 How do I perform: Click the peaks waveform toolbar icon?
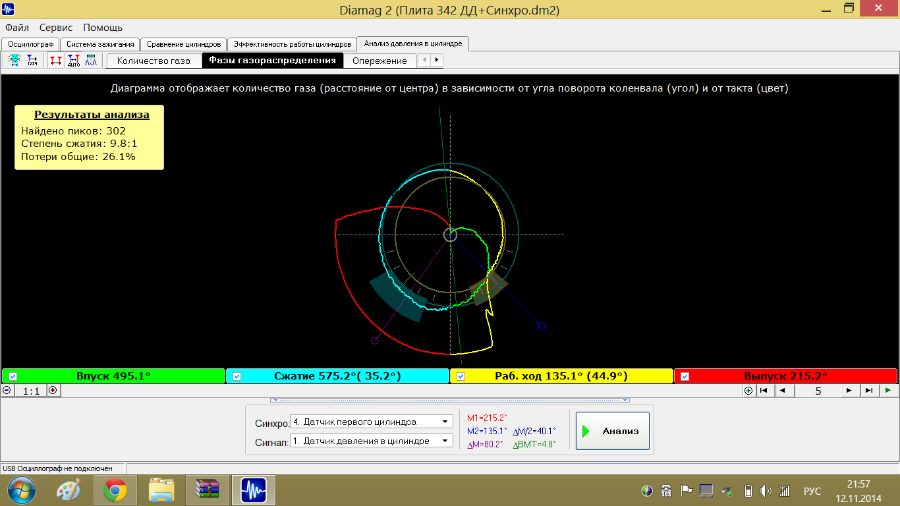click(x=91, y=60)
